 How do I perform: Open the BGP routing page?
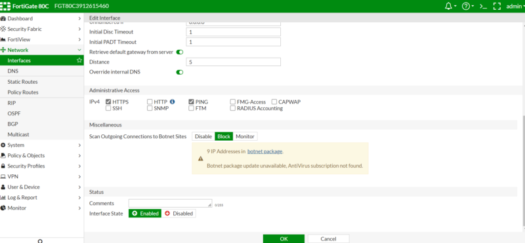click(x=42, y=124)
